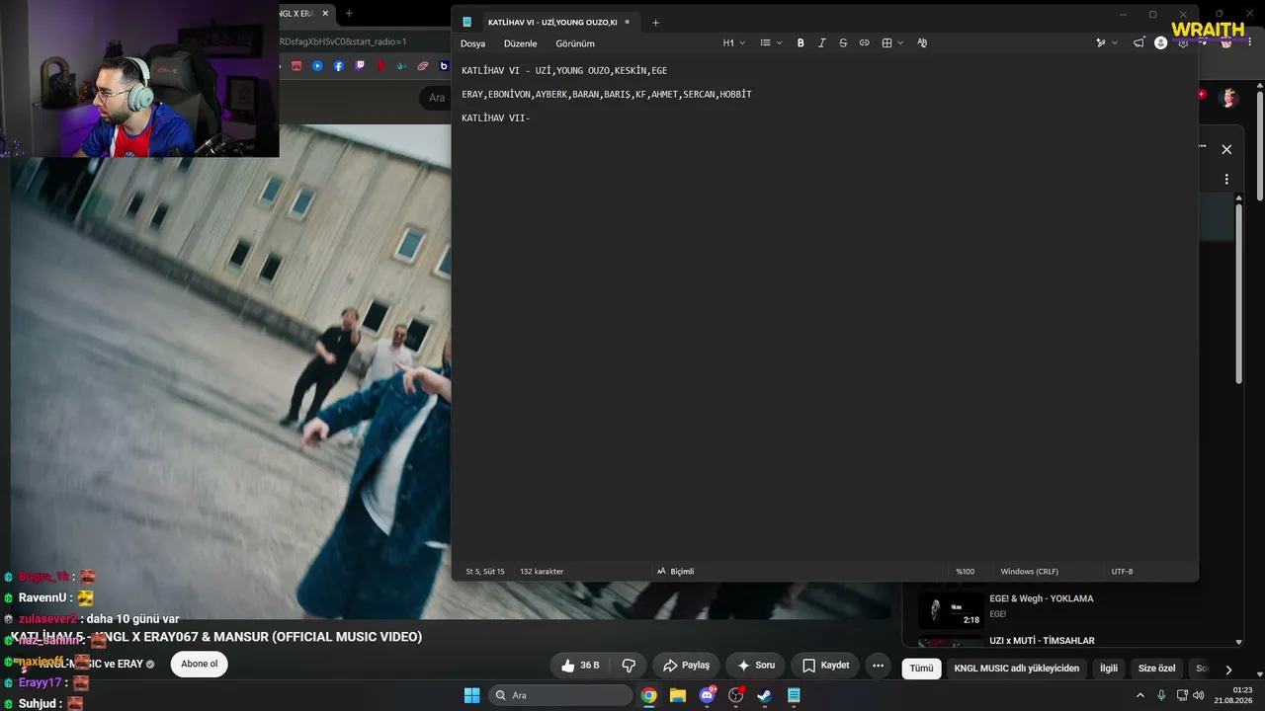Open the blue play-button bookmark in Chrome
1265x711 pixels.
[317, 66]
